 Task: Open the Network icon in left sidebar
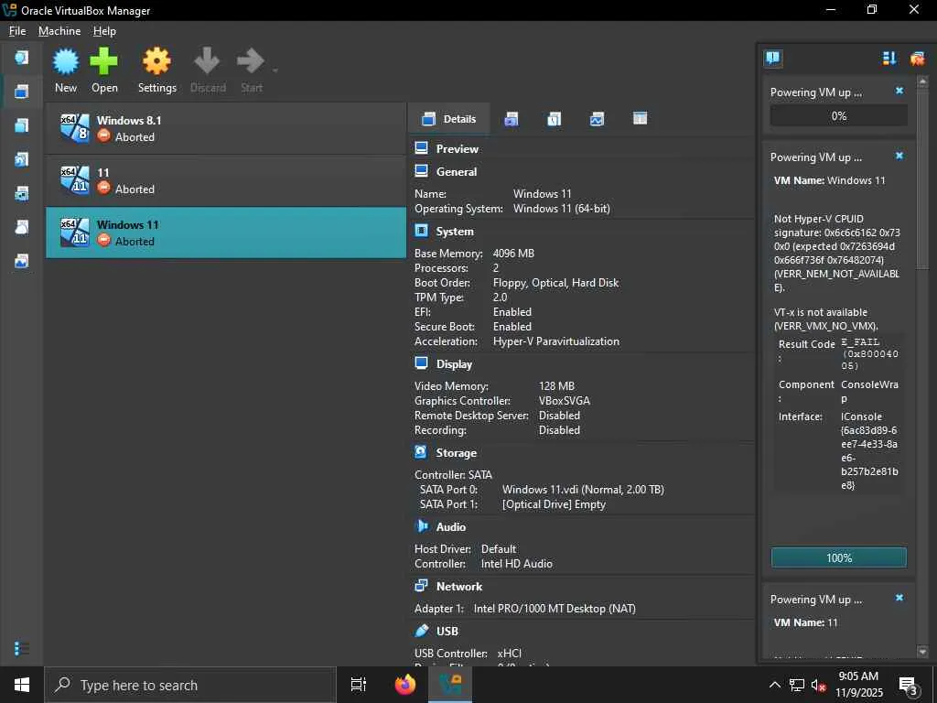tap(22, 193)
